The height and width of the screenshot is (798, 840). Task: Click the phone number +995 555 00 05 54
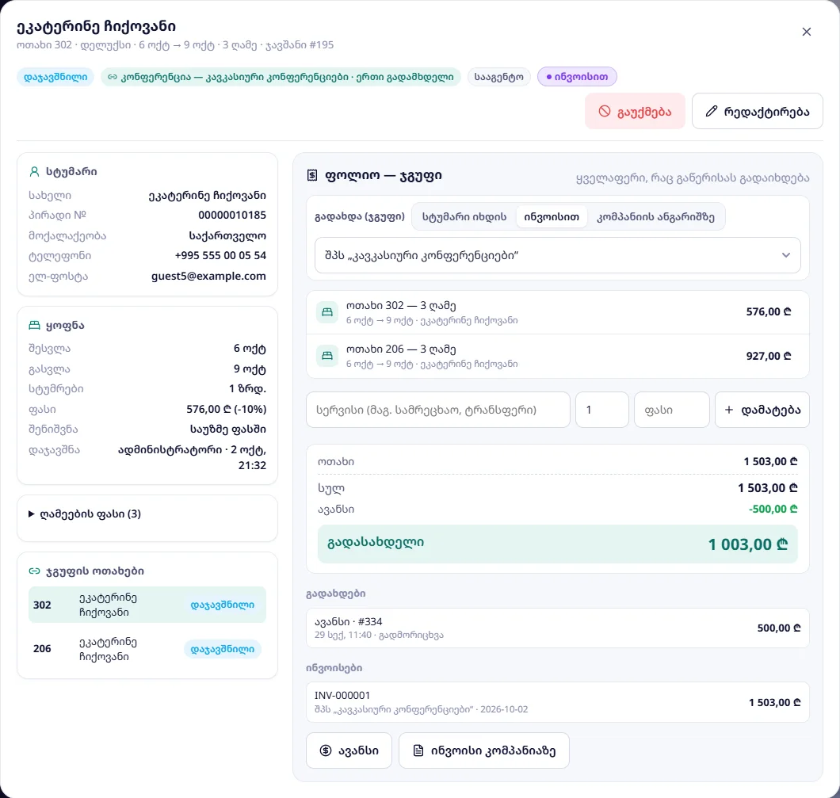220,255
